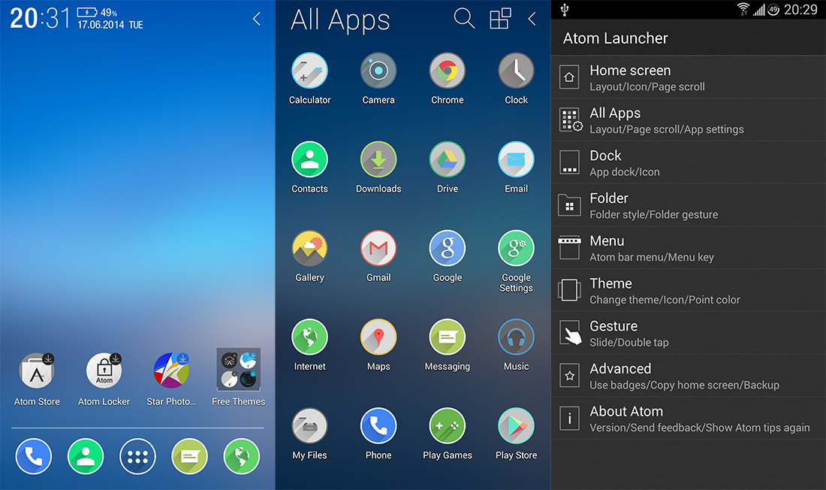The image size is (826, 490).
Task: Open the Free Themes folder
Action: click(x=238, y=370)
